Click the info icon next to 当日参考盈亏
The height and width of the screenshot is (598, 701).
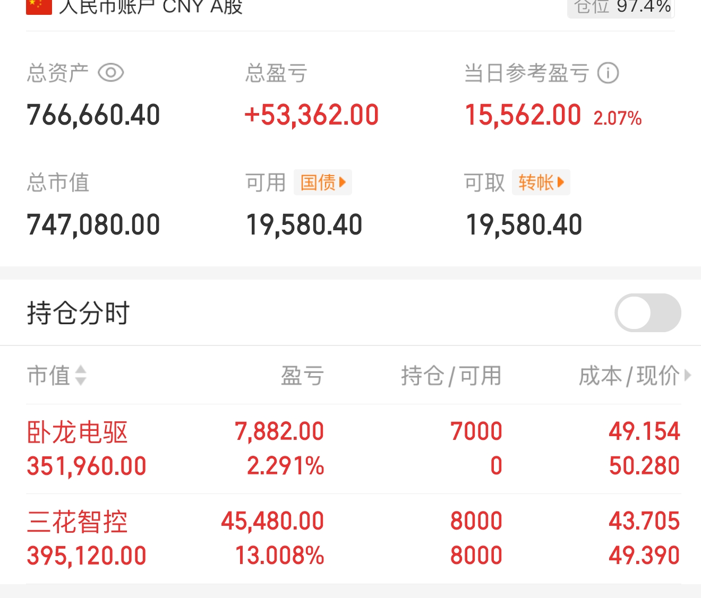point(608,73)
